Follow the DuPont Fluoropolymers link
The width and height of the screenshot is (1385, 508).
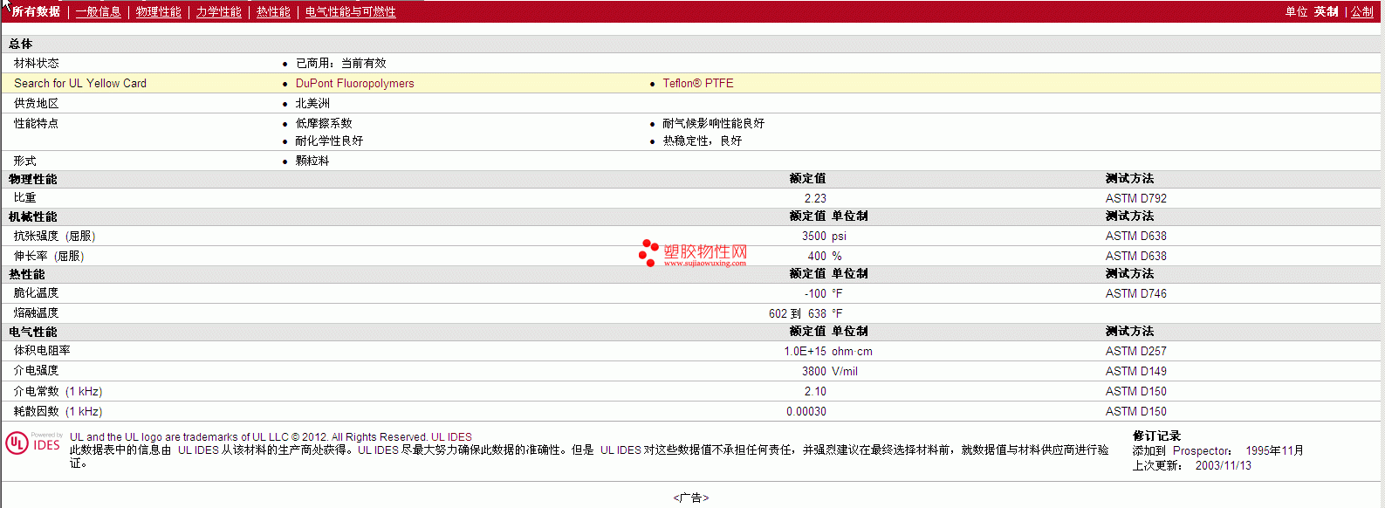point(355,83)
